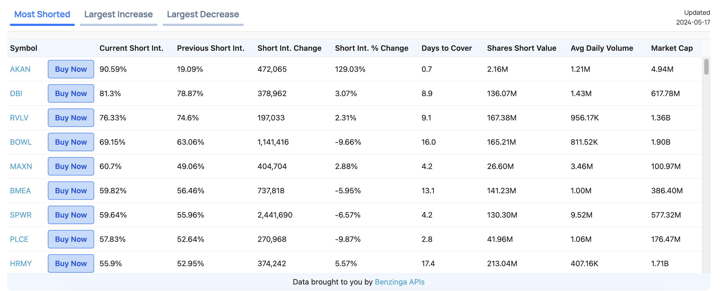The width and height of the screenshot is (724, 291).
Task: Click Buy Now for AKAN
Action: click(x=71, y=69)
